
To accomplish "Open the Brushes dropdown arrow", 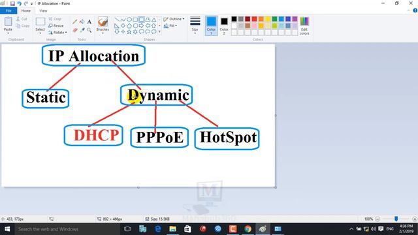I will [103, 33].
